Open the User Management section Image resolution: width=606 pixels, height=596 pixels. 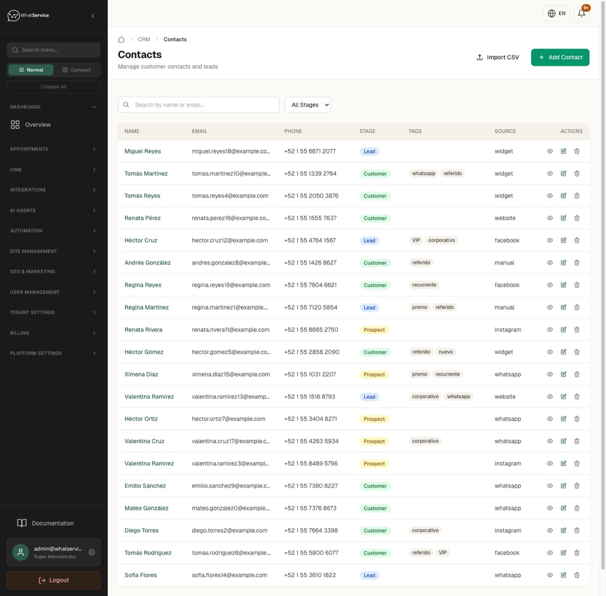(x=53, y=292)
